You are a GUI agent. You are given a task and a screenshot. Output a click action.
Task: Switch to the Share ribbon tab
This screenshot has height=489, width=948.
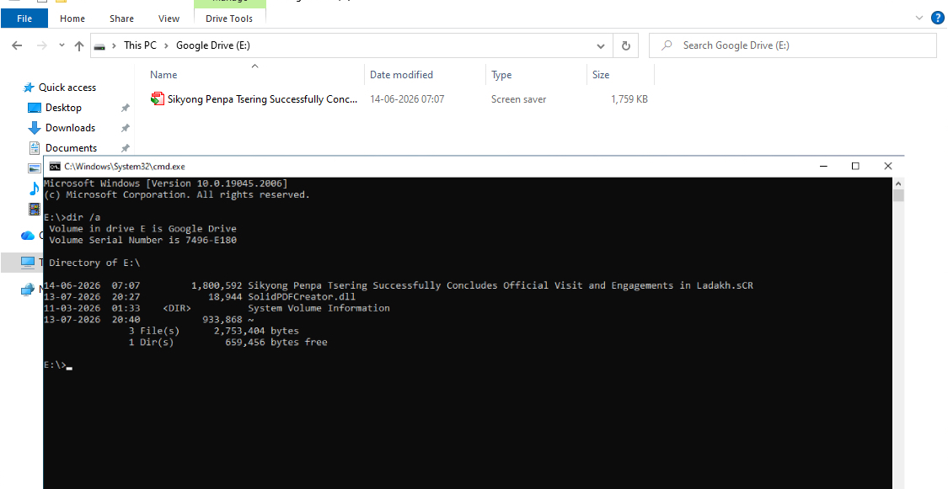pyautogui.click(x=121, y=19)
